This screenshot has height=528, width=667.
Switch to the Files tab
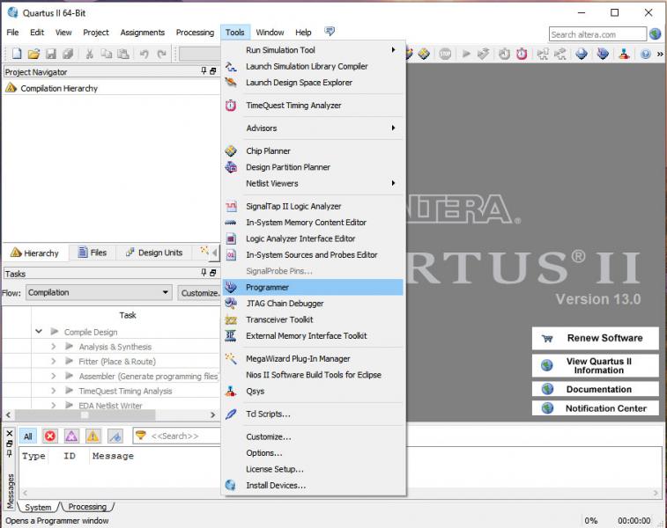click(93, 253)
